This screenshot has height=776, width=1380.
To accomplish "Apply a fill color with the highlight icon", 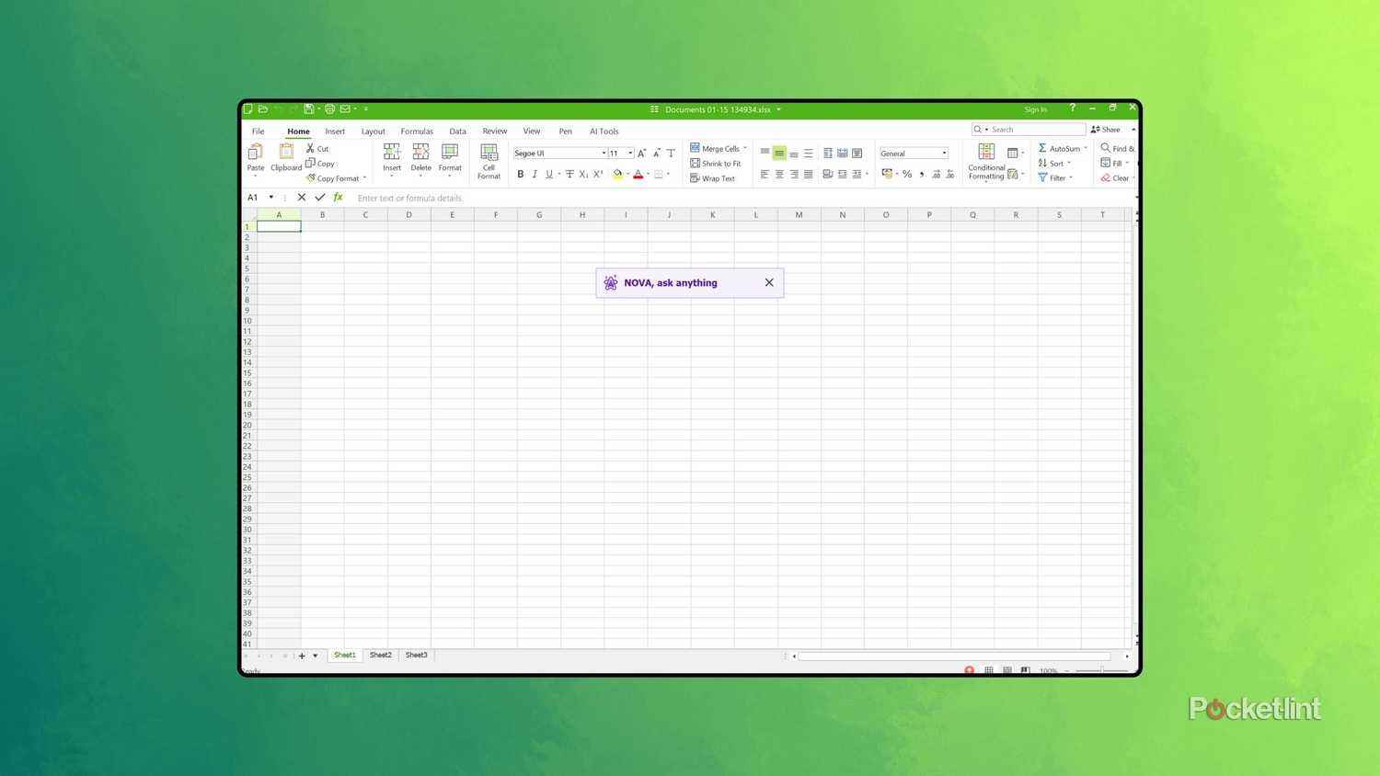I will (617, 175).
